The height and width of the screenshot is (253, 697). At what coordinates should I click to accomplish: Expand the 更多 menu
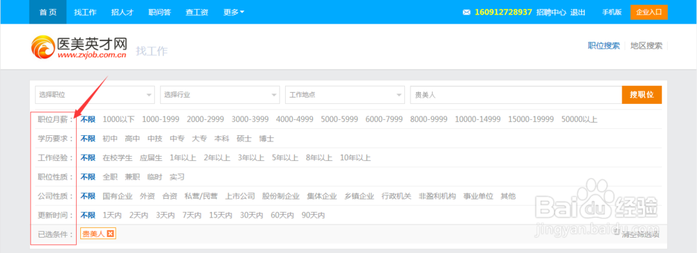click(233, 12)
